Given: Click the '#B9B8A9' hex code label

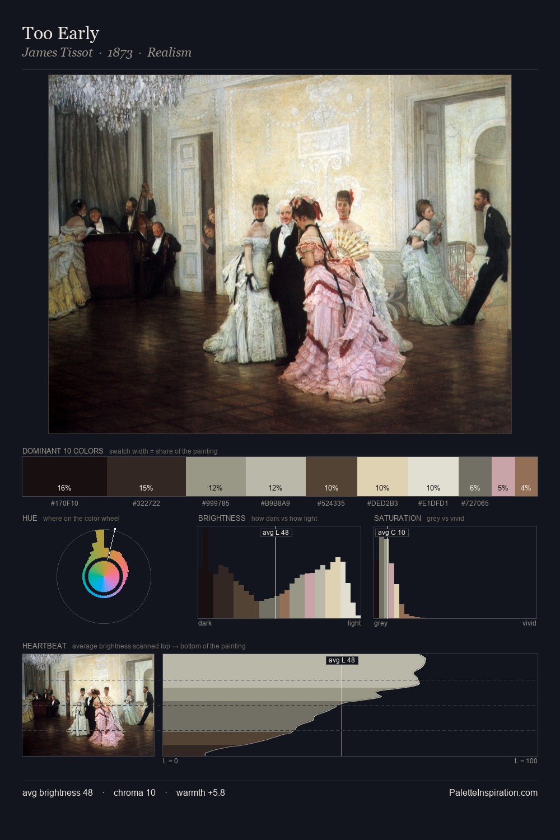Looking at the screenshot, I should tap(276, 503).
